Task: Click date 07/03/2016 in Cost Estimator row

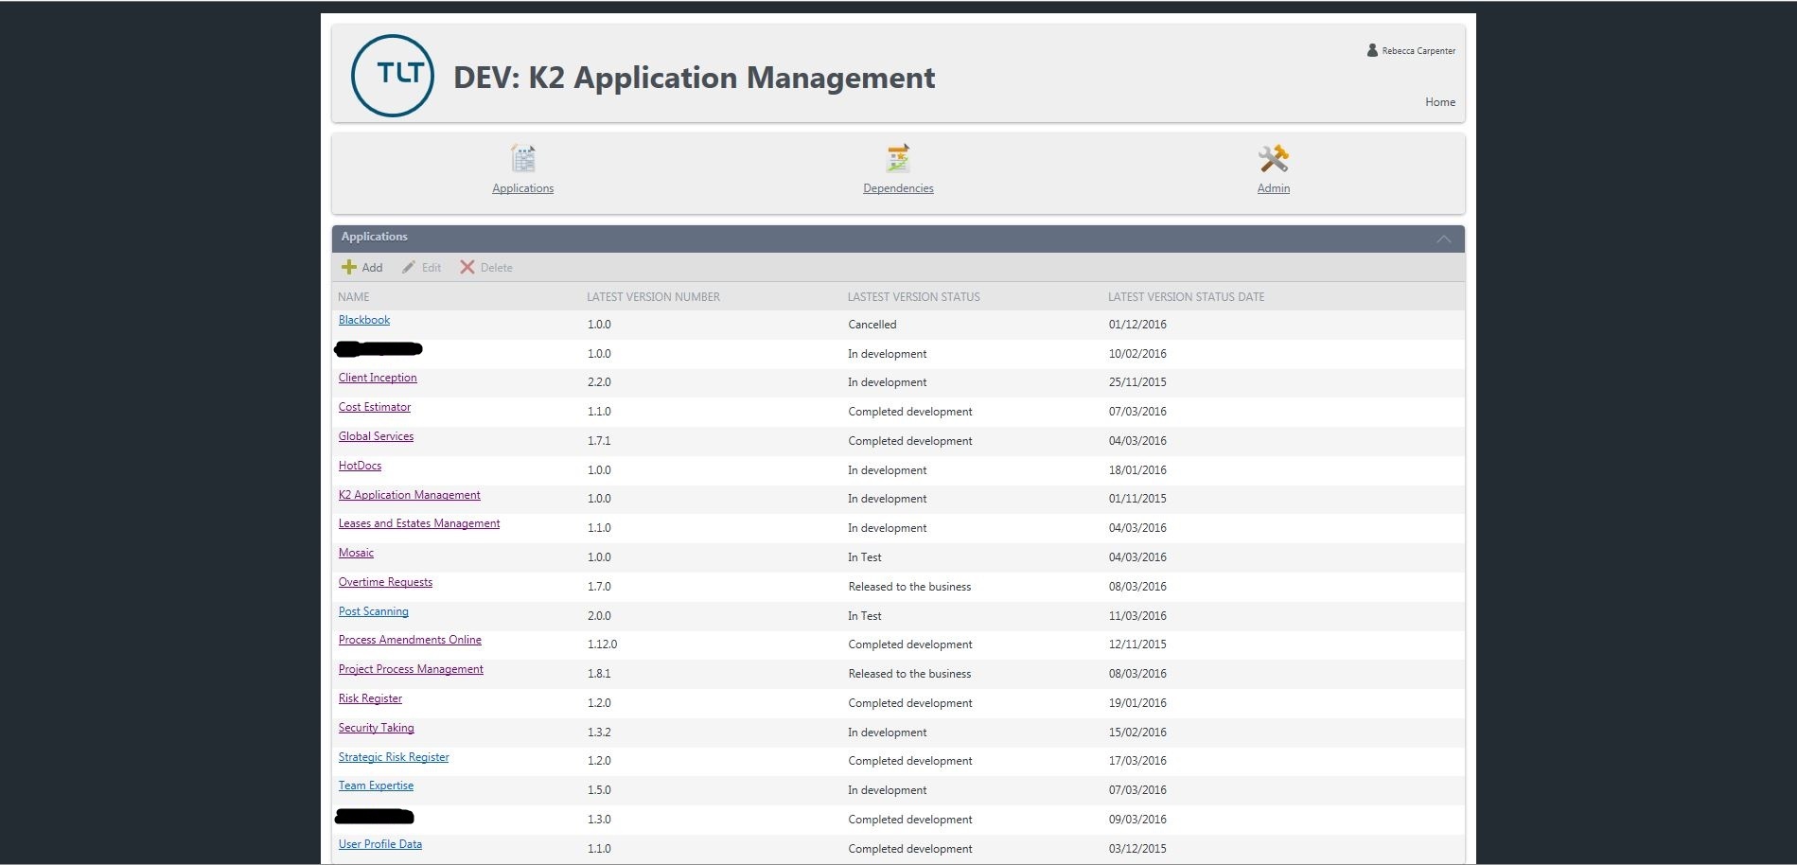Action: (x=1137, y=412)
